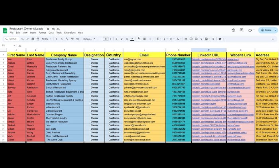Open the Help menu
The height and width of the screenshot is (168, 279).
coord(81,33)
